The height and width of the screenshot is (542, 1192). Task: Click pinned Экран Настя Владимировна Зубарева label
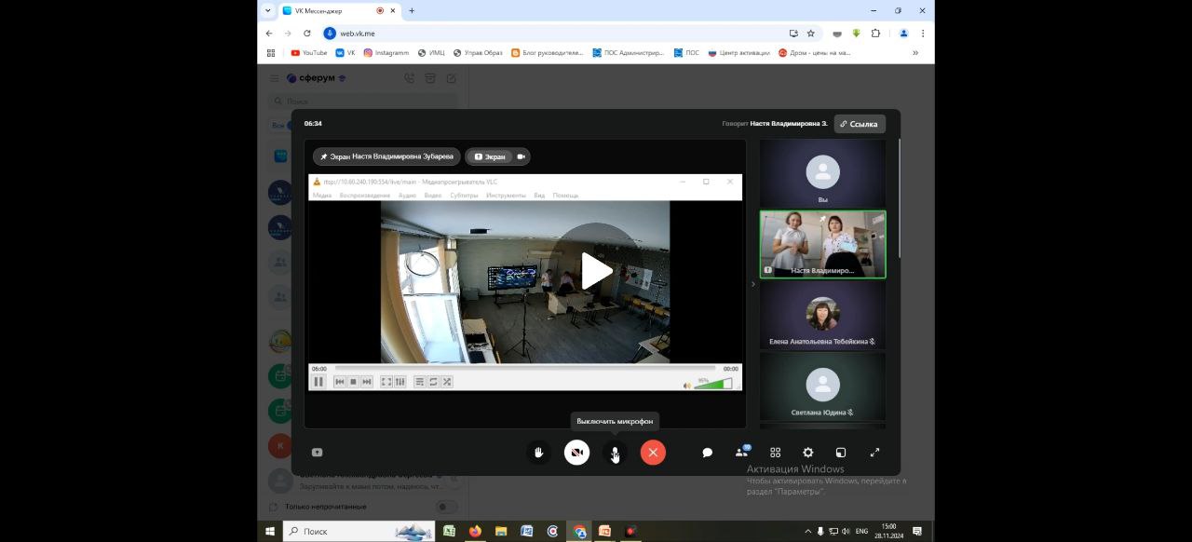tap(386, 156)
